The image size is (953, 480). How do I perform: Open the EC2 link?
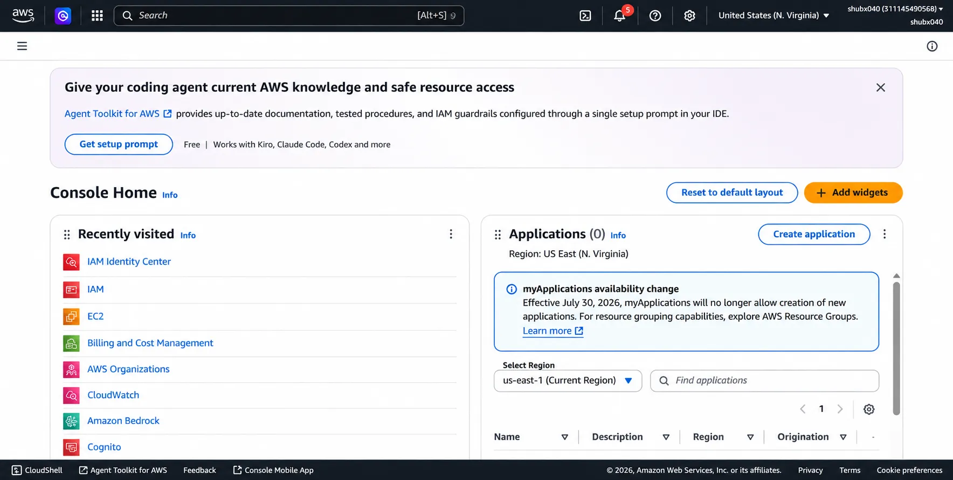pyautogui.click(x=95, y=317)
